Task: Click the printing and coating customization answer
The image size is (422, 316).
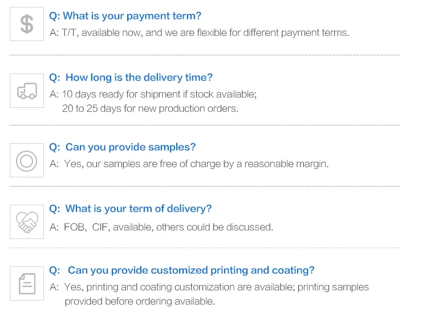Action: (209, 287)
